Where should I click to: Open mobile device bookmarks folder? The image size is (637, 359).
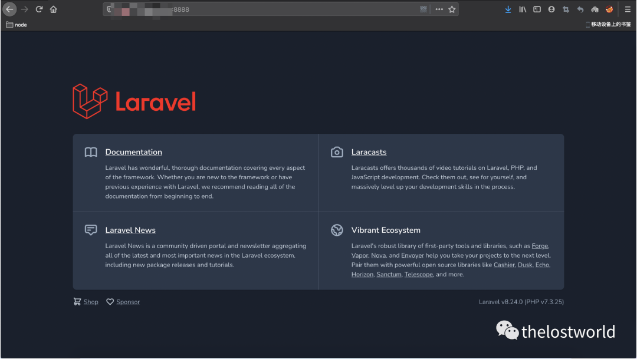[x=608, y=24]
